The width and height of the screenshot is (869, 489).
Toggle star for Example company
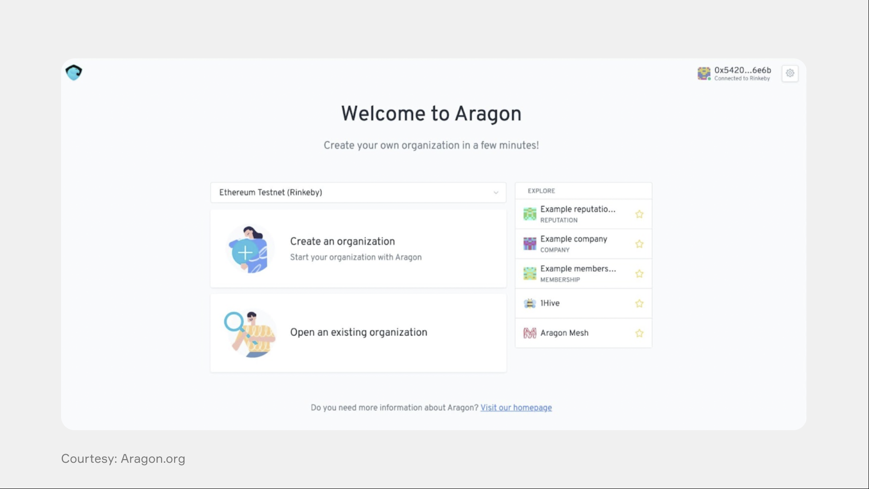point(639,244)
